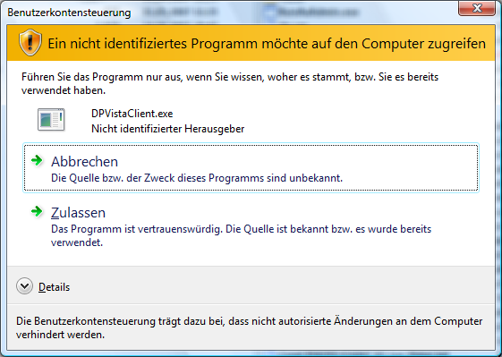Click the Benutzerkontensteuerung window title text
Image resolution: width=502 pixels, height=357 pixels.
[x=69, y=13]
